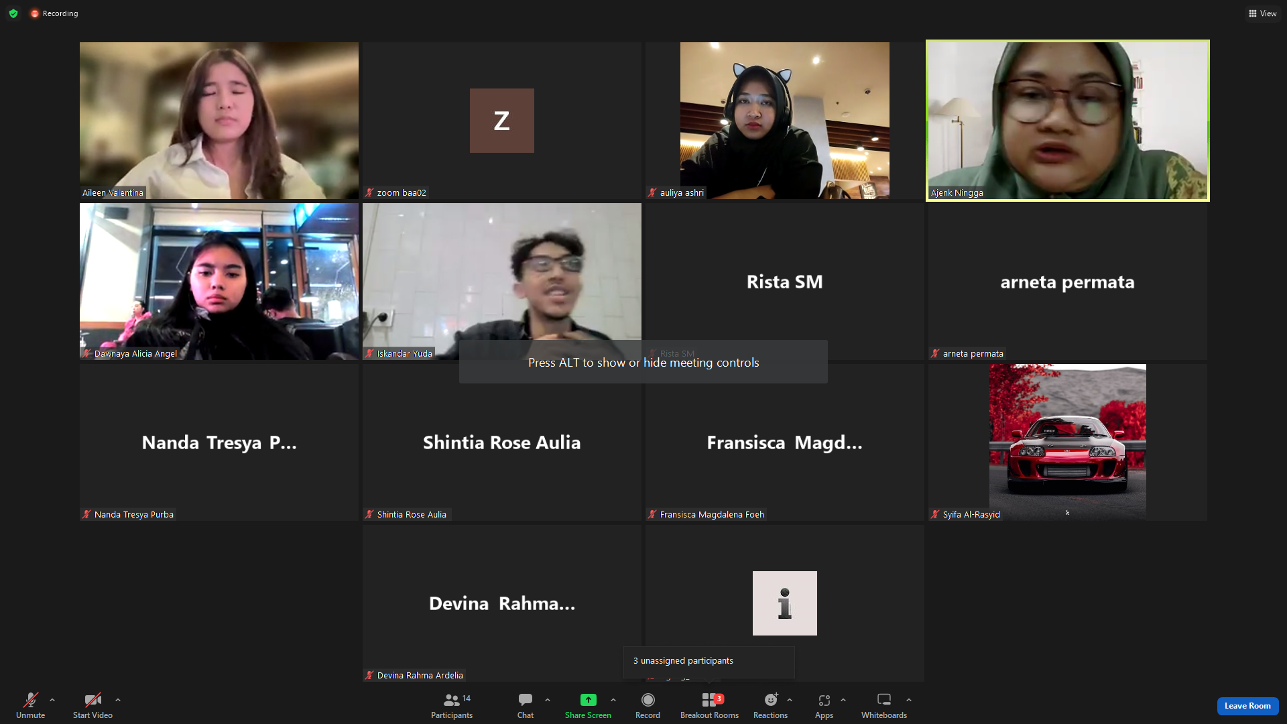Select Aileen Valentina's video tile
The image size is (1287, 724).
pos(219,121)
